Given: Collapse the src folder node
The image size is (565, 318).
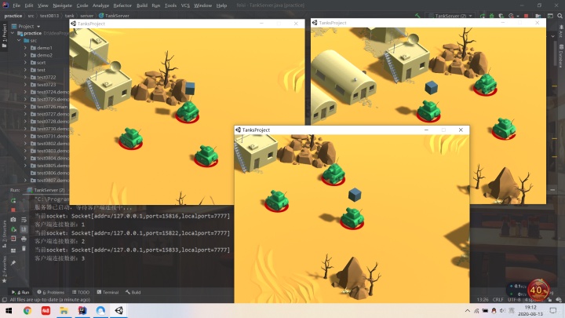Looking at the screenshot, I should click(x=19, y=40).
